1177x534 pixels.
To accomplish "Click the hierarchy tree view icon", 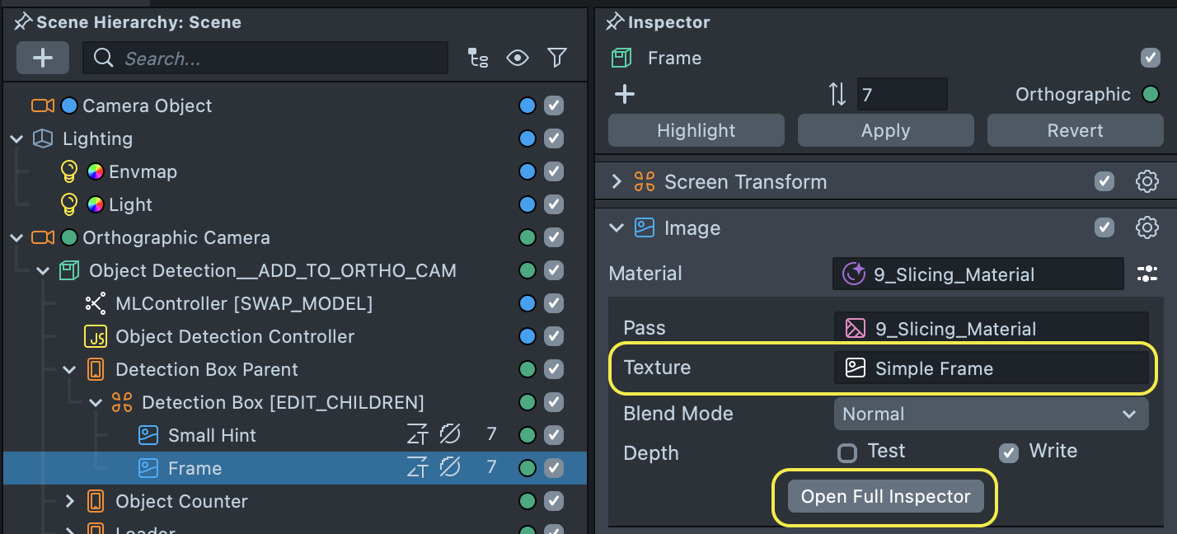I will 478,58.
